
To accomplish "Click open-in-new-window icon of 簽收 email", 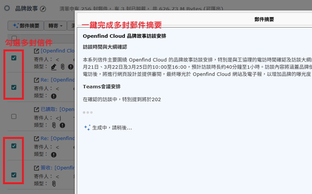I will point(37,168).
